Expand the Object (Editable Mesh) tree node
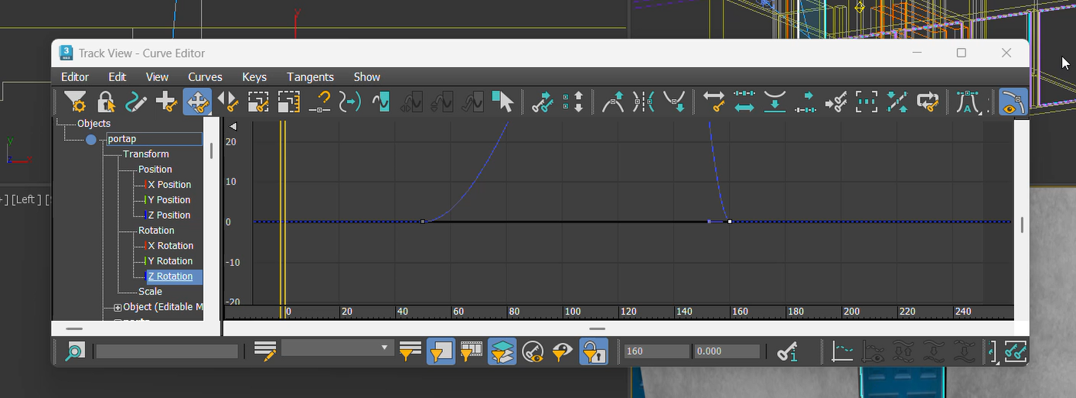The width and height of the screenshot is (1076, 398). click(117, 308)
